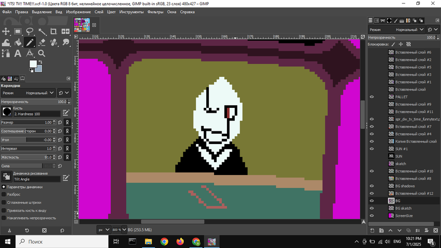Select the Rectangle Select tool

coord(18,31)
